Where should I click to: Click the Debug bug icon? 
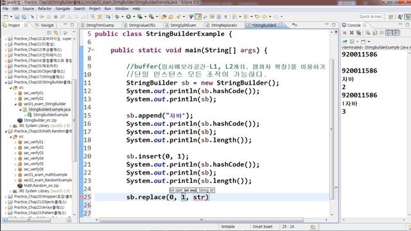tap(117, 17)
